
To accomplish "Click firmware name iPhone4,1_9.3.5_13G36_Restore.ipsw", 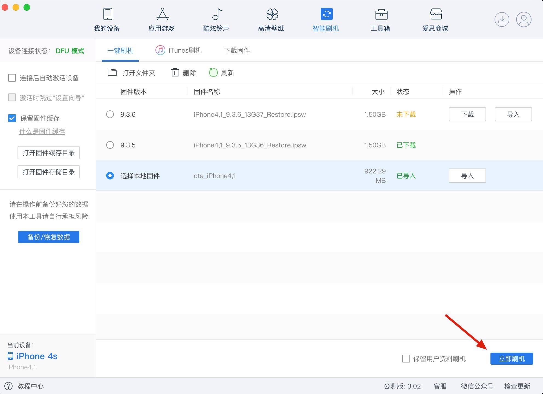I will tap(250, 145).
